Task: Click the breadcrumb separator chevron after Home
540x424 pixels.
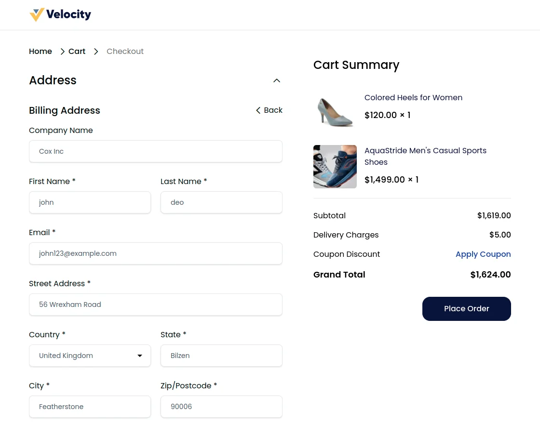Action: [x=62, y=51]
